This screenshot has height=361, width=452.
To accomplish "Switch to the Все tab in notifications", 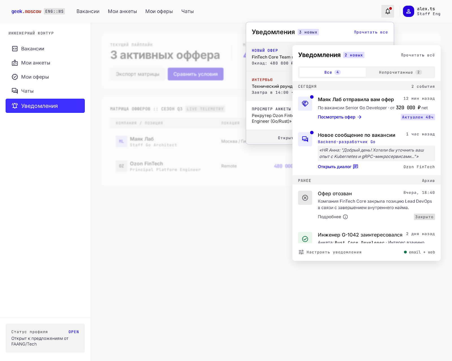I will click(x=333, y=72).
